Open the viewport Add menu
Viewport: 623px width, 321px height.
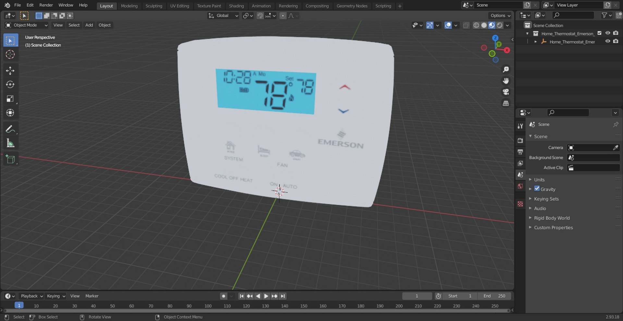(x=89, y=25)
